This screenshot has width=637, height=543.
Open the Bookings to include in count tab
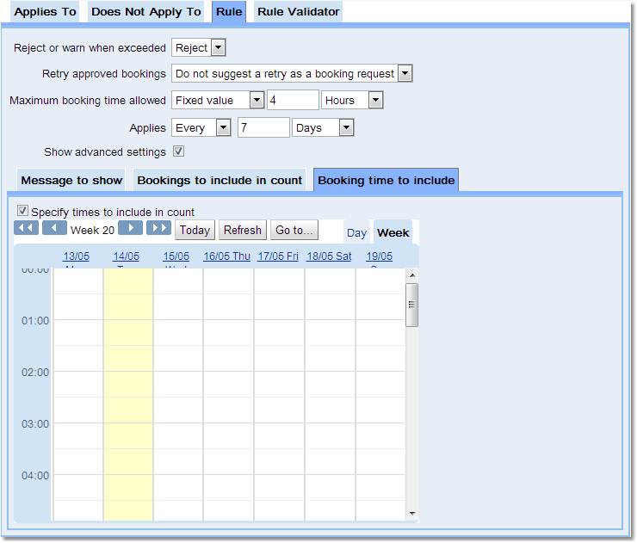220,181
